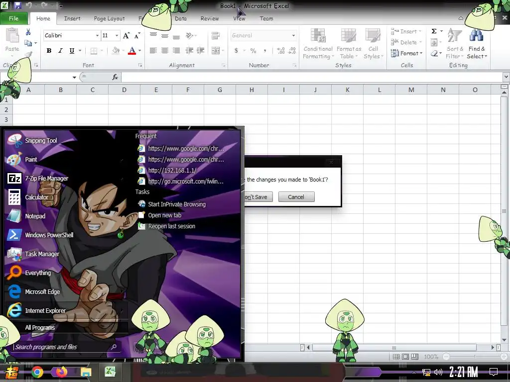The image size is (510, 382).
Task: Decrease font size with Shrink Font
Action: tap(137, 35)
